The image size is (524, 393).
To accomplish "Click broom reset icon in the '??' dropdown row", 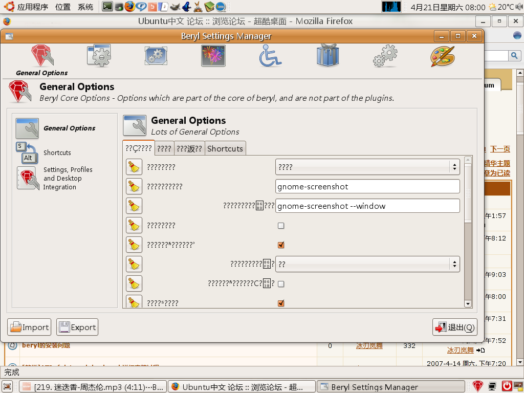I will (x=134, y=264).
